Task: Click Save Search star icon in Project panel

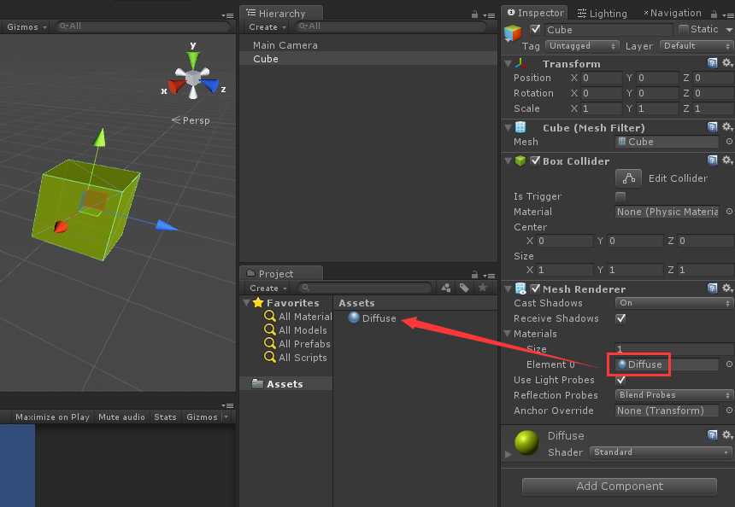Action: 482,288
